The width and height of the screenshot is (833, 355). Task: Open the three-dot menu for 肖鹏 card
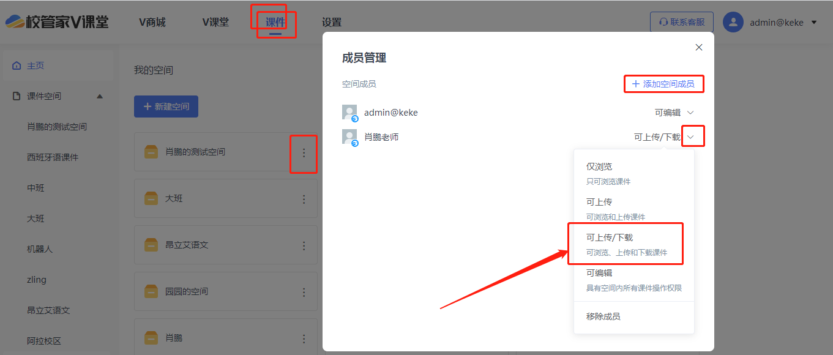pos(304,338)
